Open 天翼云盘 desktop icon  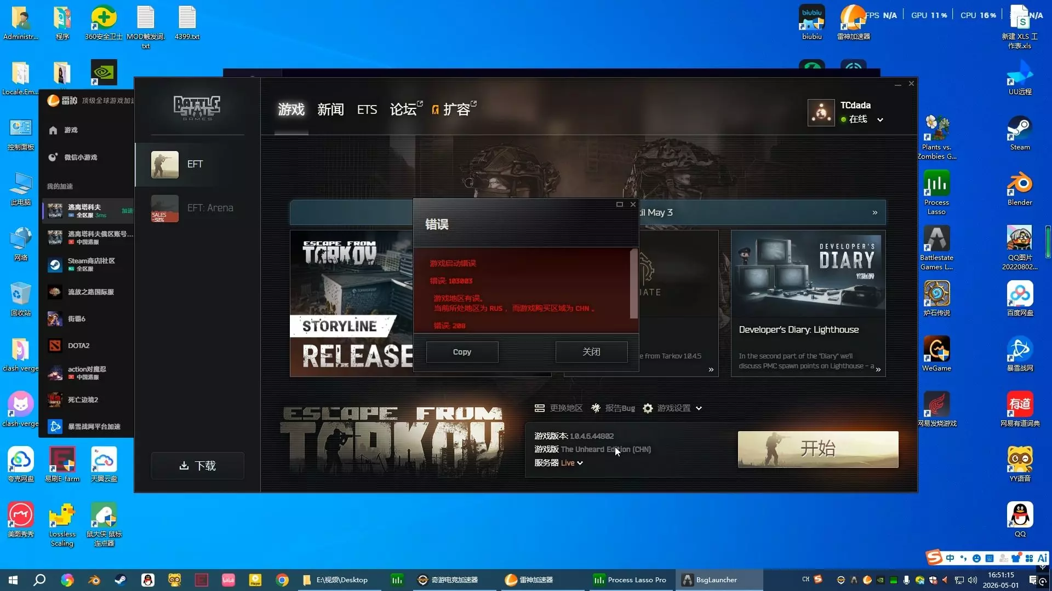pos(104,464)
